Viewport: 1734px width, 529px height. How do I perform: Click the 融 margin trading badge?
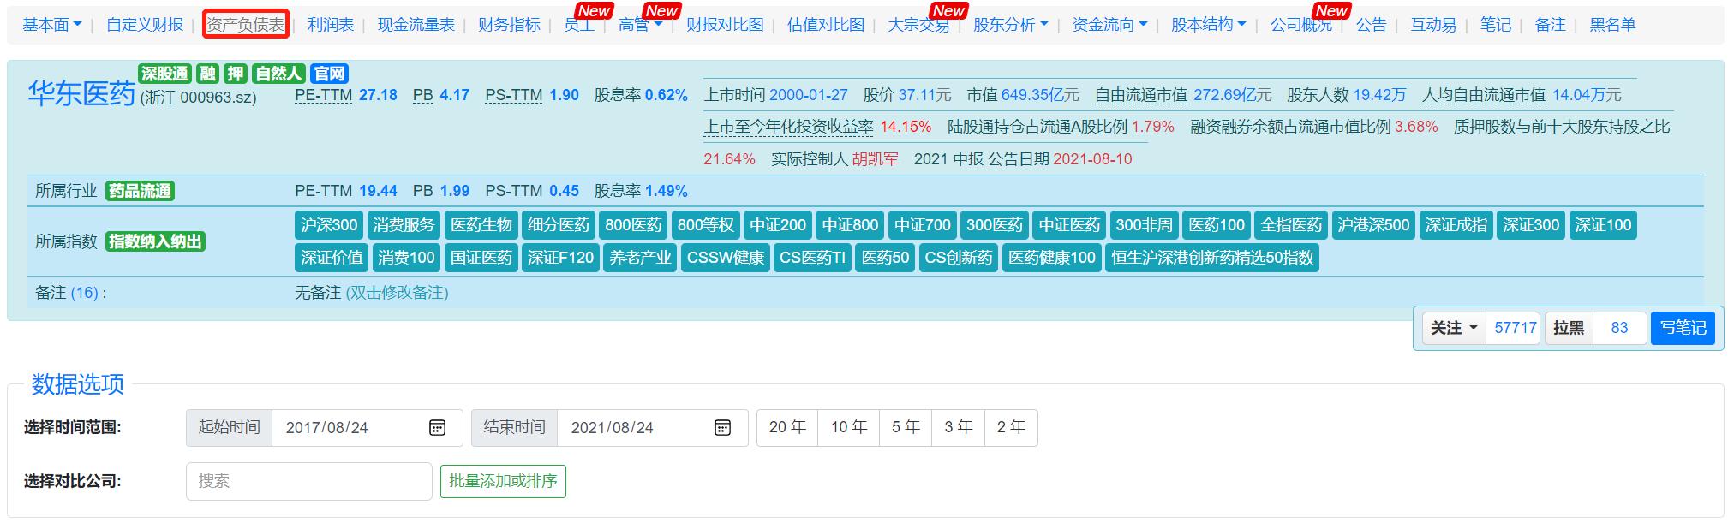click(206, 74)
